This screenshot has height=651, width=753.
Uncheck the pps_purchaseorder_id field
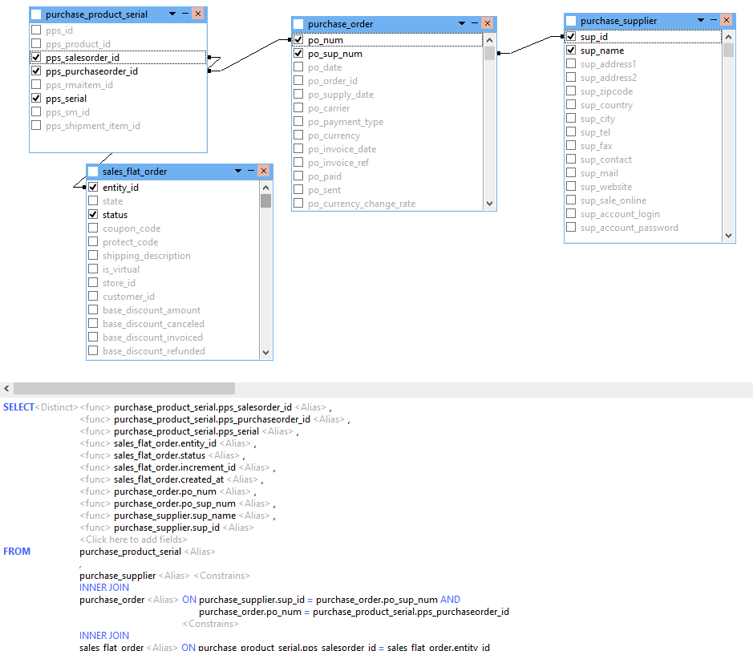pos(36,71)
